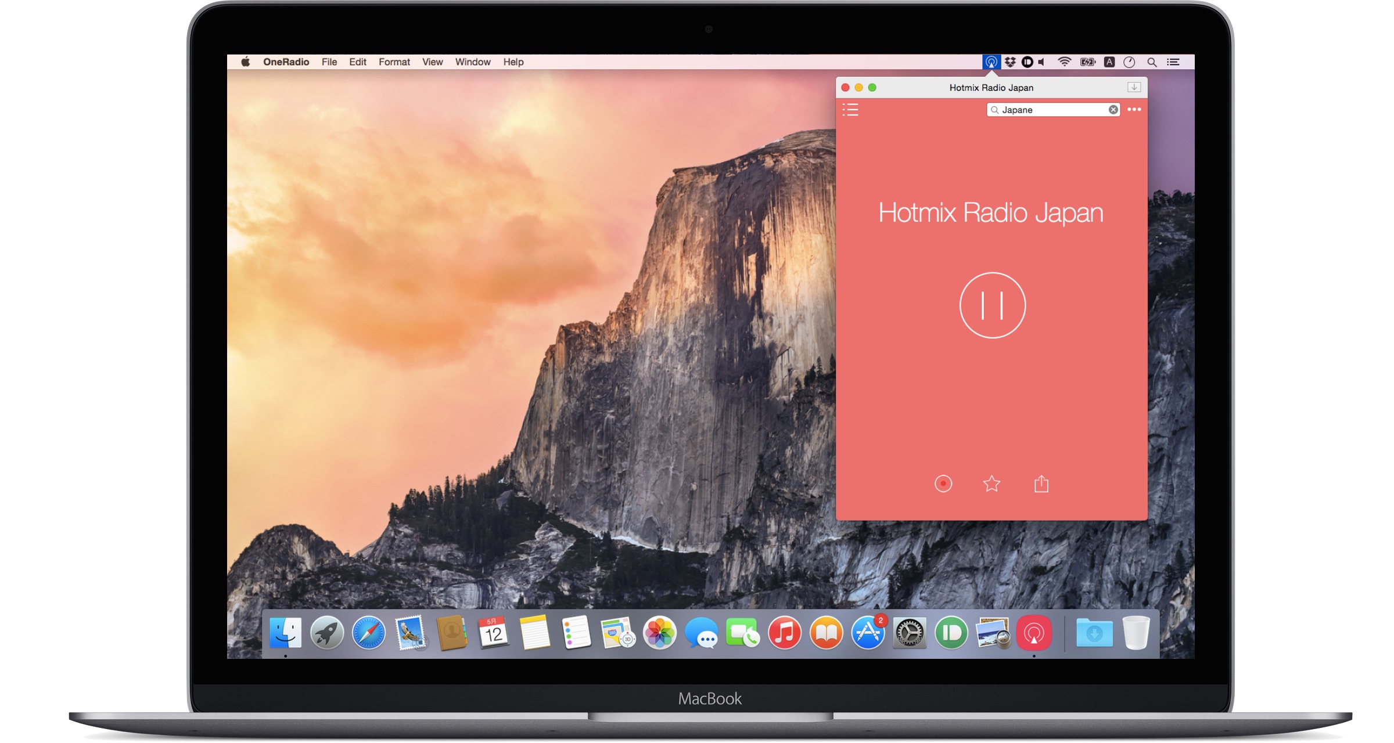This screenshot has height=743, width=1394.
Task: Open the Help menu
Action: 513,62
